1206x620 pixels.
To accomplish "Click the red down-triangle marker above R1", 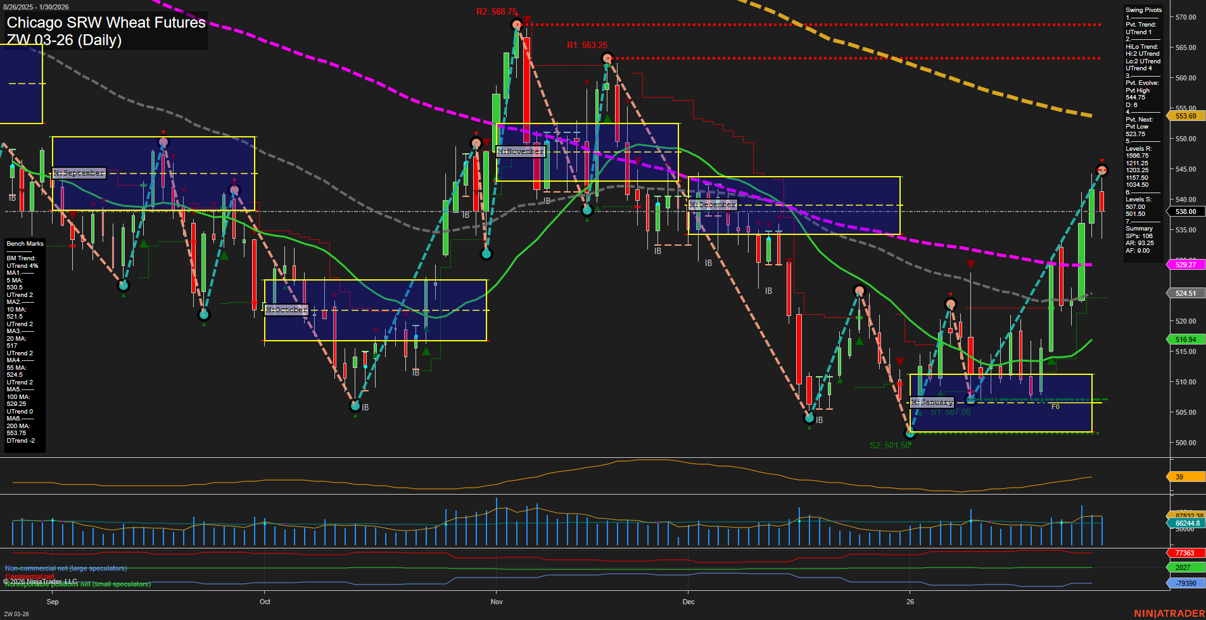I will (x=587, y=82).
